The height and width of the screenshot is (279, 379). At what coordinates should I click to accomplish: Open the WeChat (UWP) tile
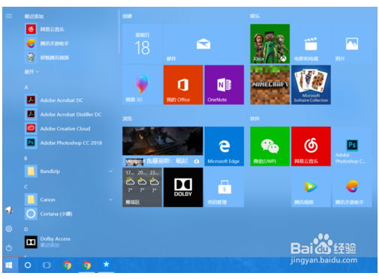pos(270,146)
